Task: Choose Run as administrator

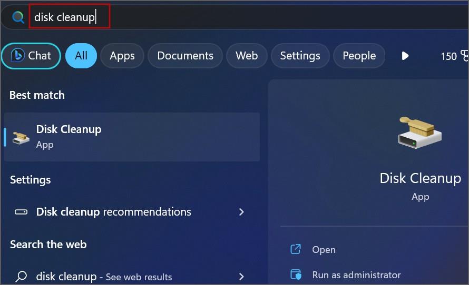Action: [x=356, y=275]
